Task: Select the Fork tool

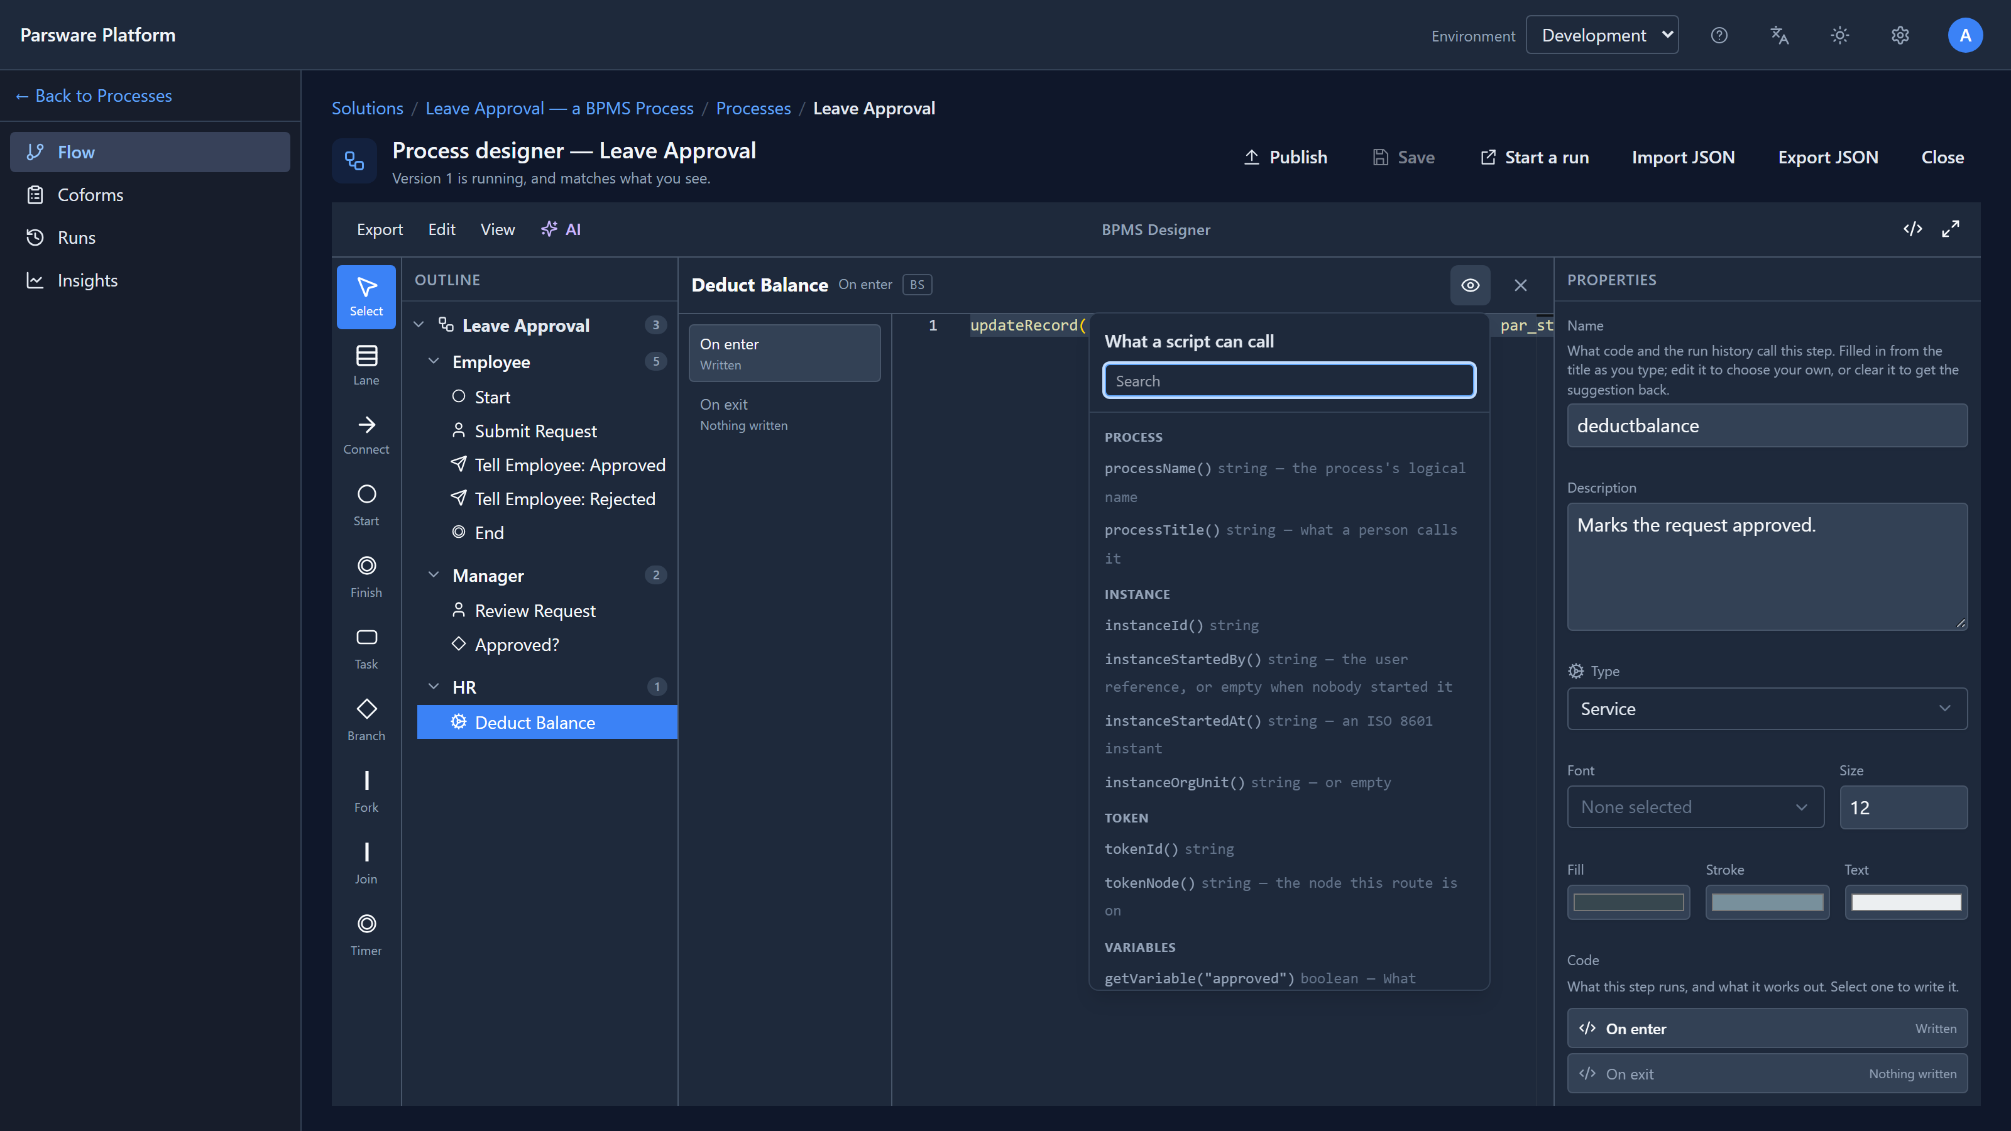Action: click(366, 792)
